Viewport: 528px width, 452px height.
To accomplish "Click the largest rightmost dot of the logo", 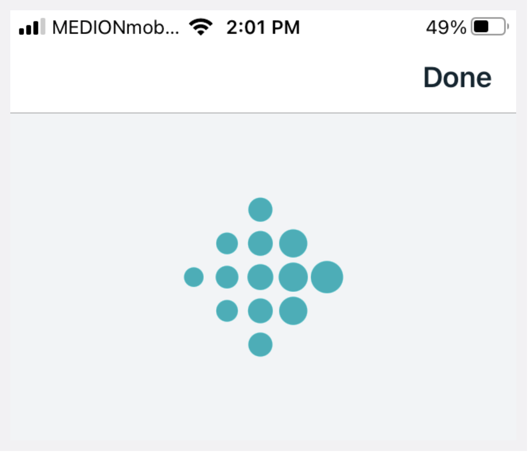I will coord(327,277).
